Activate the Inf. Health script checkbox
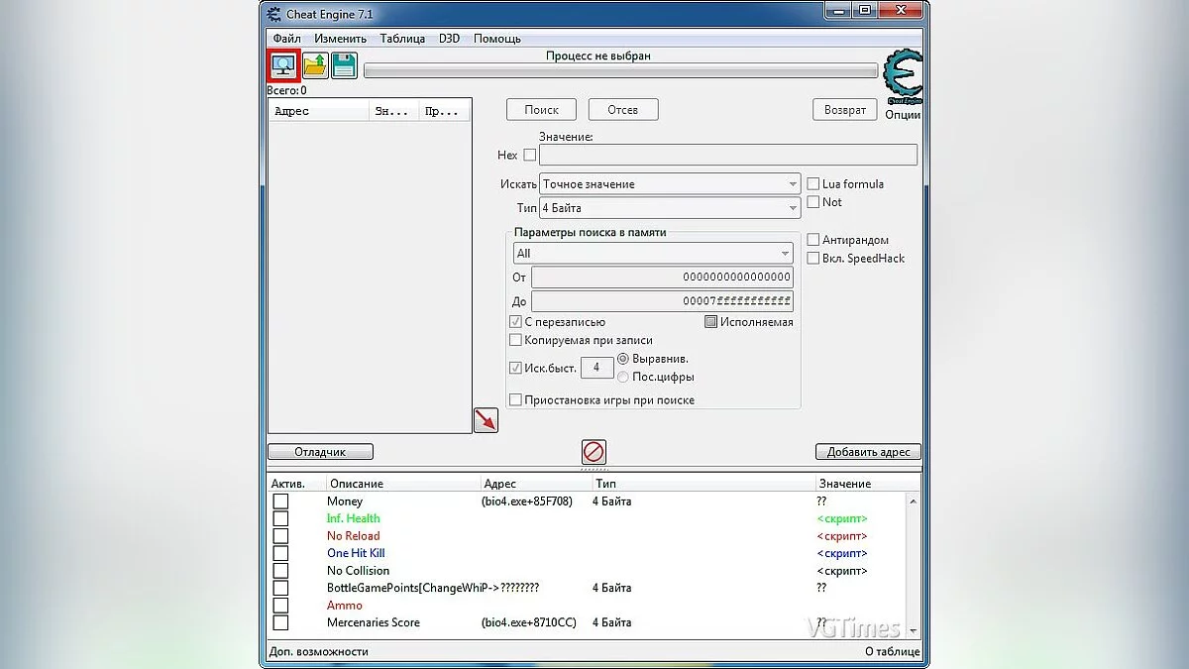Screen dimensions: 1189x669 [x=280, y=518]
